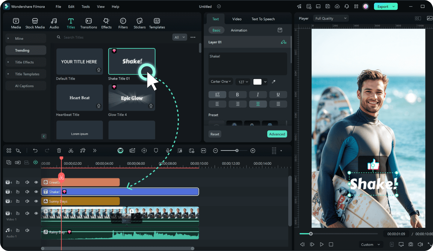Viewport: 433px width, 251px height.
Task: Adjust player volume speaker icon
Action: click(420, 244)
